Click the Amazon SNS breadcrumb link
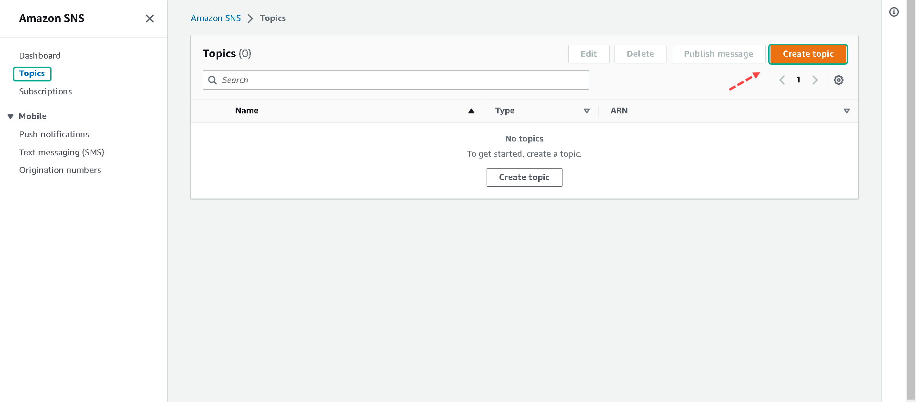This screenshot has width=916, height=402. [x=216, y=18]
